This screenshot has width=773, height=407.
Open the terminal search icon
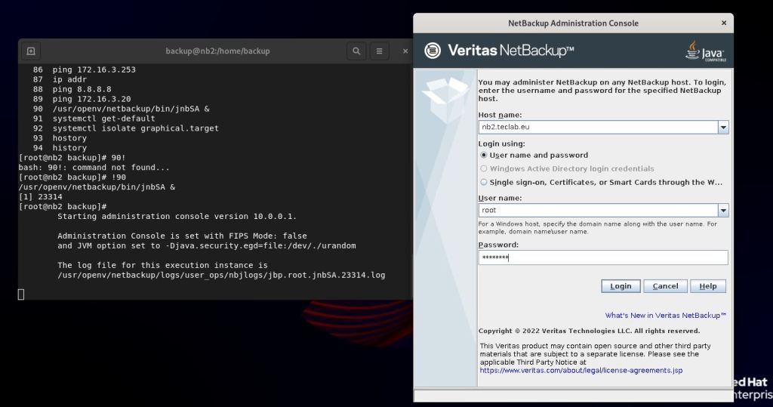(356, 51)
